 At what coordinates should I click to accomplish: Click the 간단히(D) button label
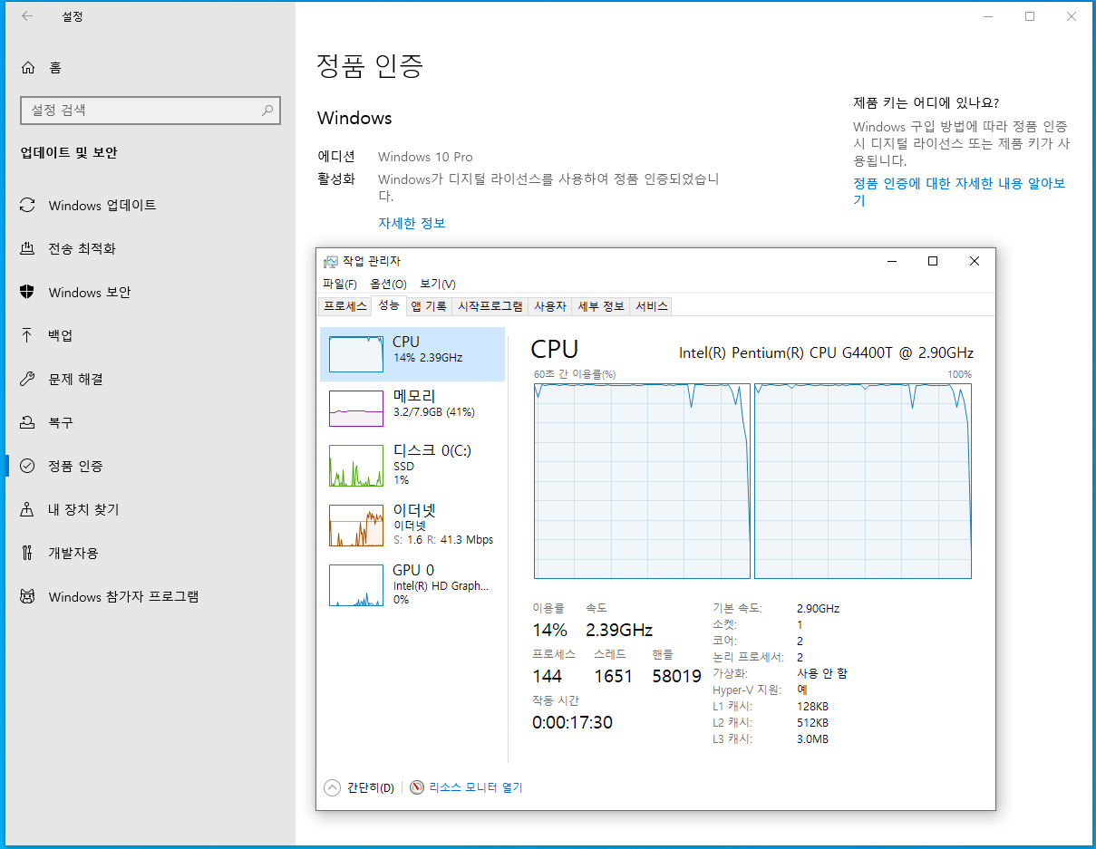[x=371, y=787]
